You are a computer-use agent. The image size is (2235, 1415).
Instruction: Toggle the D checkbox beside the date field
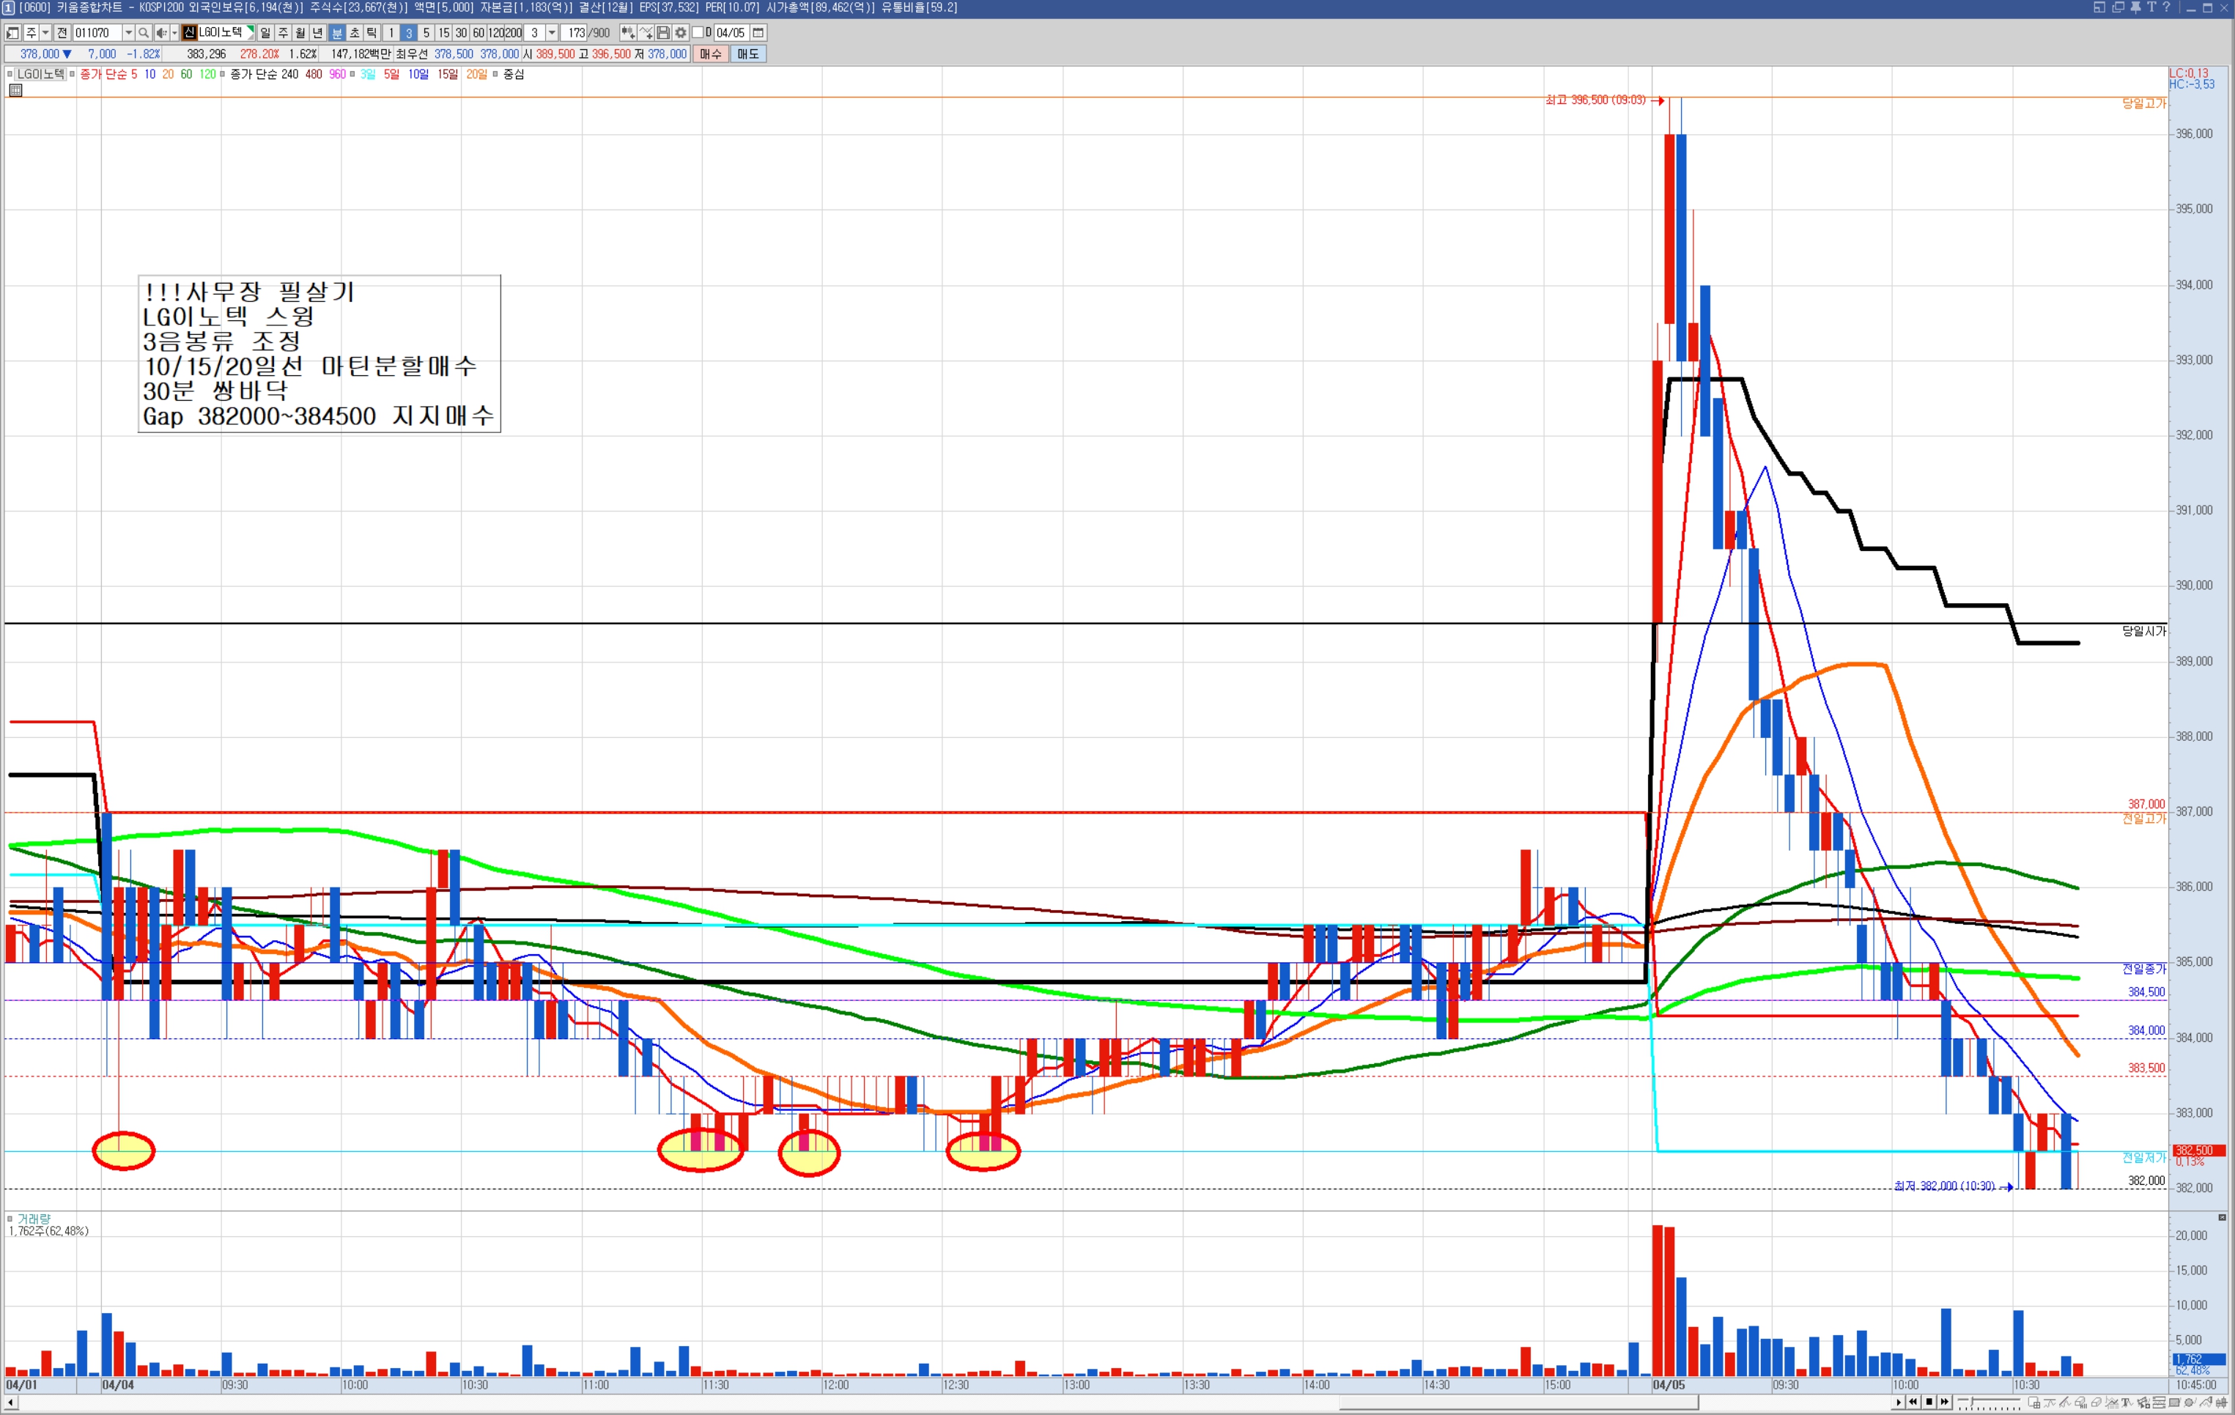[x=697, y=32]
